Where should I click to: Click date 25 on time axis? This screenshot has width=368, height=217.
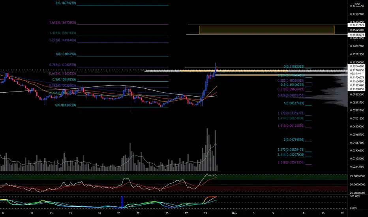pyautogui.click(x=167, y=213)
